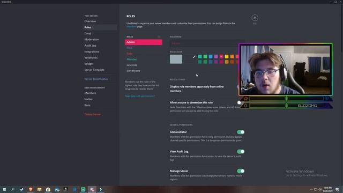Follow the Members link in the Roles description
The width and height of the screenshot is (343, 193).
pos(131,26)
